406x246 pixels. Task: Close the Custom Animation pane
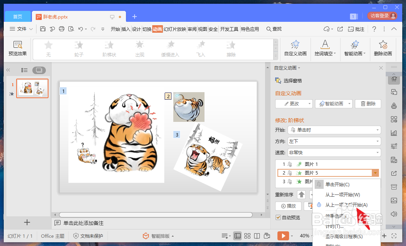point(381,68)
